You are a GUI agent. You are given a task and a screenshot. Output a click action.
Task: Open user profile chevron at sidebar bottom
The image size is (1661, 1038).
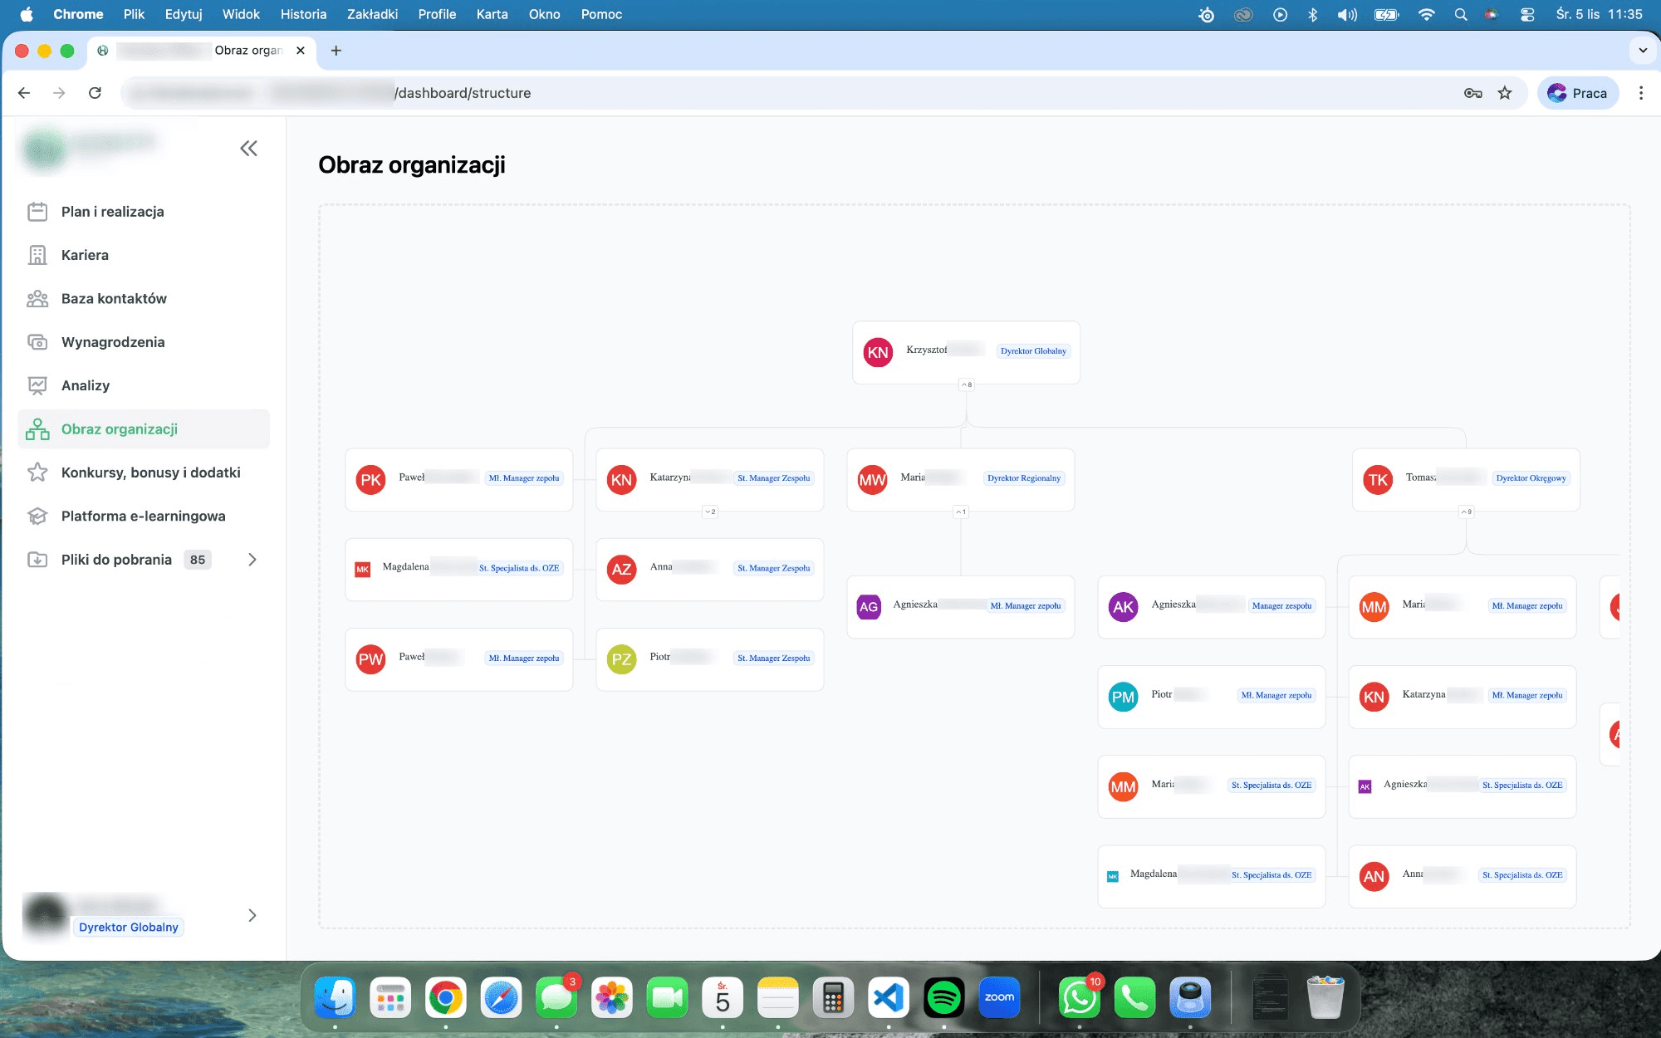[252, 915]
